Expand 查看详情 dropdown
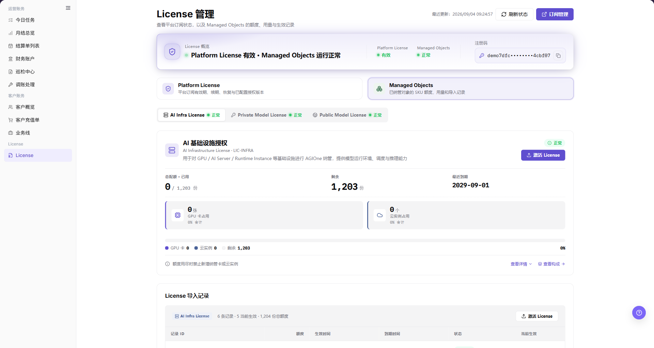The width and height of the screenshot is (654, 348). click(521, 264)
